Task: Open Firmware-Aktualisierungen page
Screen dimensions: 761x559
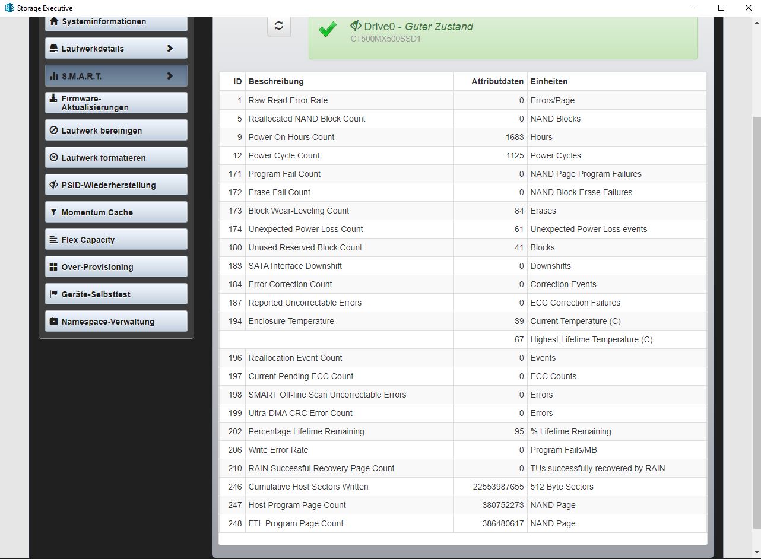Action: [116, 103]
